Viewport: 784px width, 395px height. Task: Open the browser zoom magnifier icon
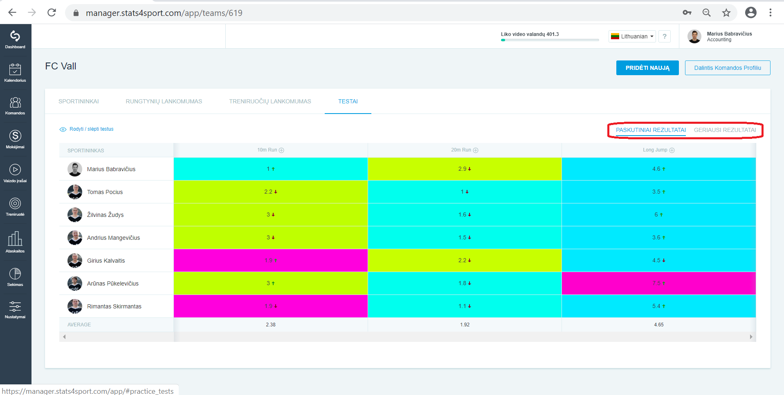pos(707,13)
